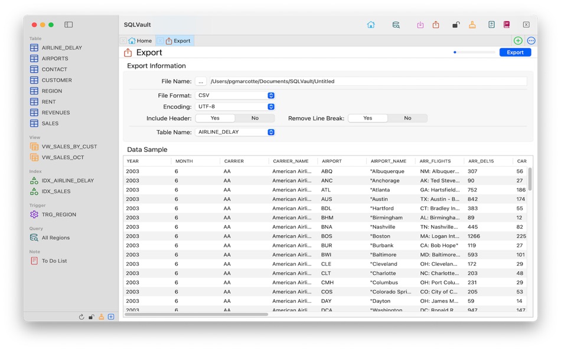The width and height of the screenshot is (561, 350).
Task: Click the blue ellipsis circle more icon
Action: click(531, 41)
